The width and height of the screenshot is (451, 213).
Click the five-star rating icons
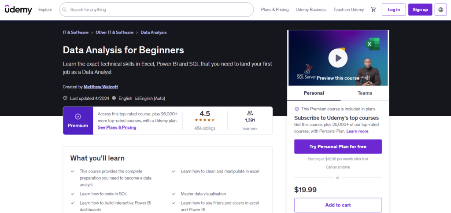coord(205,120)
